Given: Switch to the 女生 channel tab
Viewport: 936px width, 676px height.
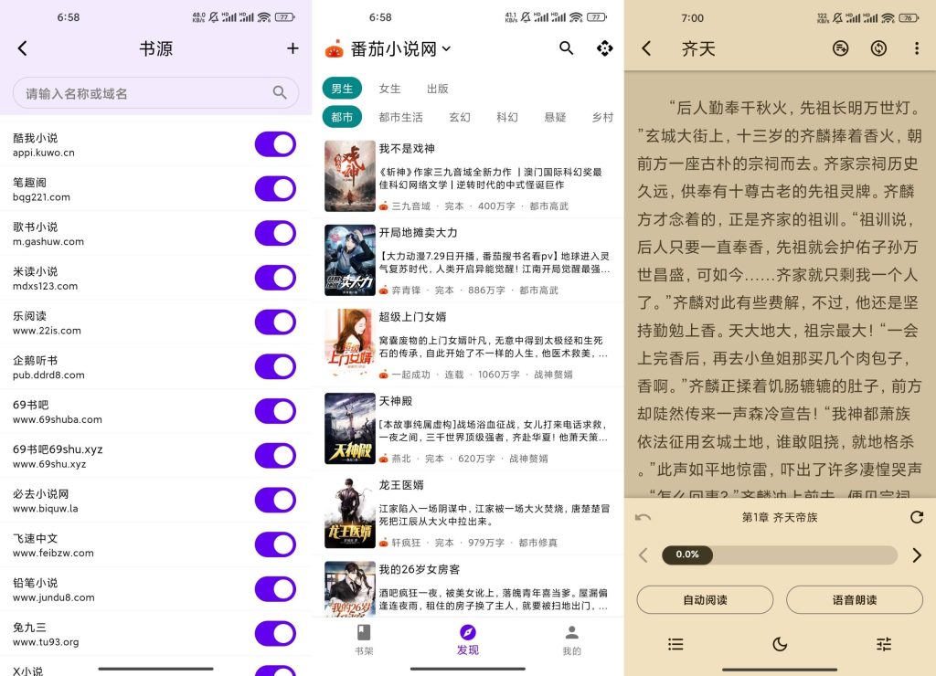Looking at the screenshot, I should pyautogui.click(x=389, y=89).
